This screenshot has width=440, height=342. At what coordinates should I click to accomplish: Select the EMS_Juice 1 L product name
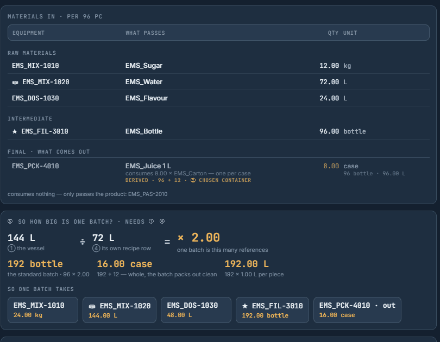coord(148,166)
